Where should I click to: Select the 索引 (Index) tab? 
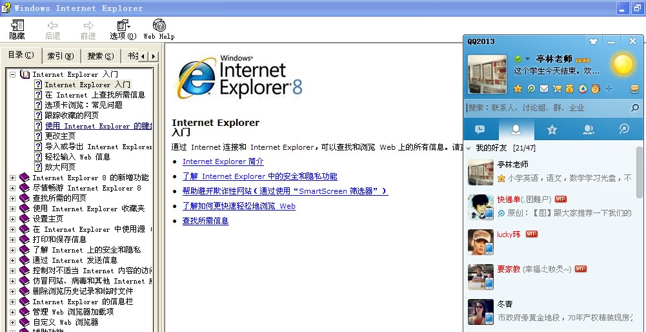click(x=61, y=56)
